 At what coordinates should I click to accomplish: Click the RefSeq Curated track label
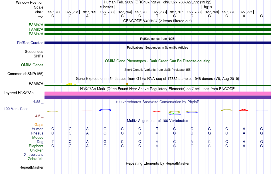pyautogui.click(x=30, y=43)
